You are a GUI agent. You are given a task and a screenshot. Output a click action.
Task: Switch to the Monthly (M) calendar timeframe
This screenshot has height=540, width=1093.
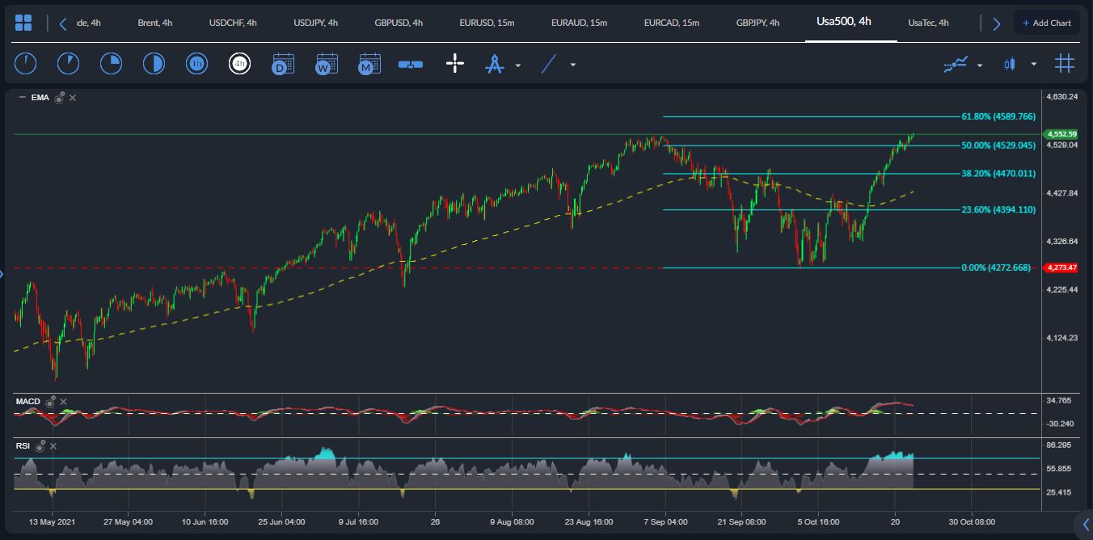pos(369,64)
